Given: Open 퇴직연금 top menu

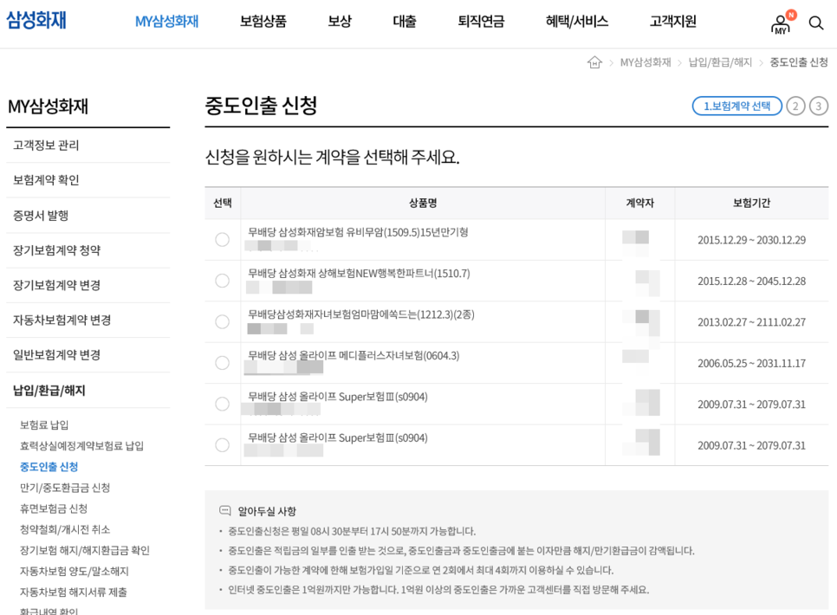Looking at the screenshot, I should point(481,22).
